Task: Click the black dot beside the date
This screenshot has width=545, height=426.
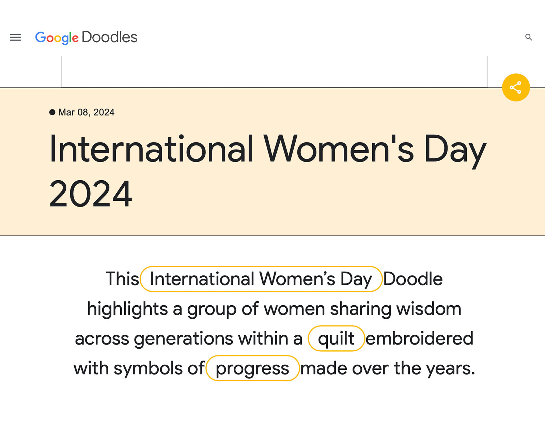Action: 52,112
